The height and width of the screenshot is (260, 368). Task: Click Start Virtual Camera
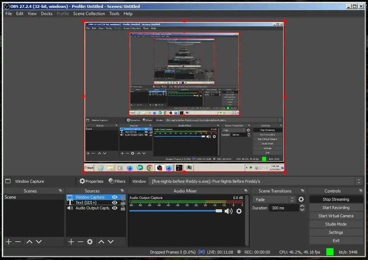(336, 216)
